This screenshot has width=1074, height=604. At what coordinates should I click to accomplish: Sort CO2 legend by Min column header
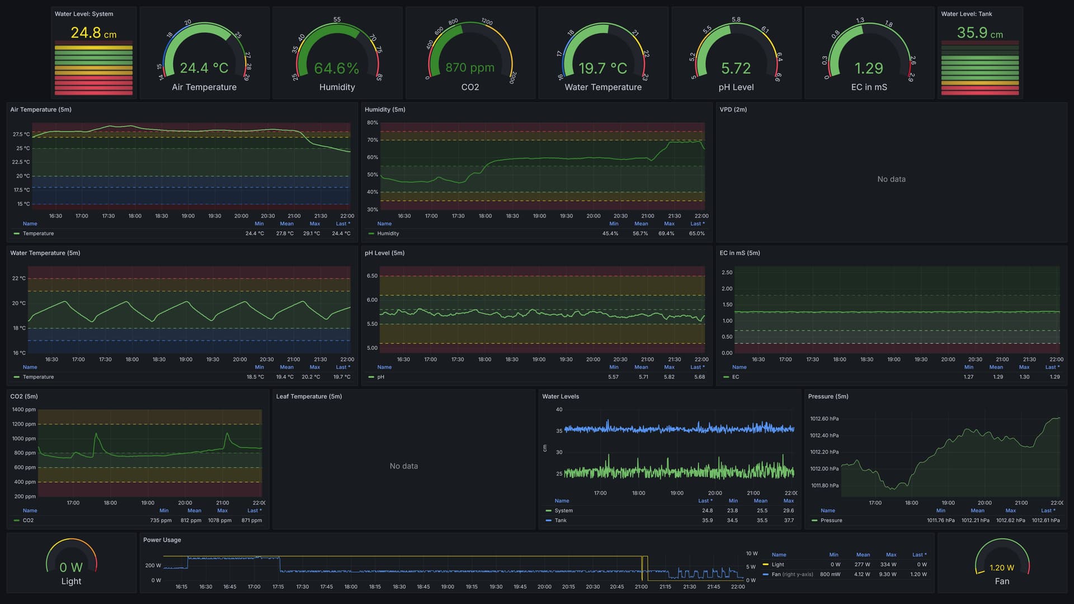point(164,511)
